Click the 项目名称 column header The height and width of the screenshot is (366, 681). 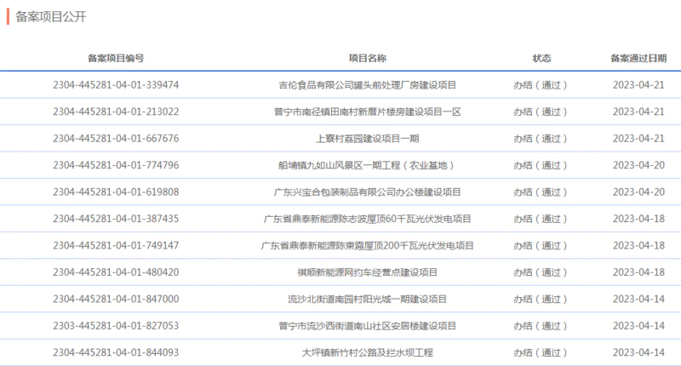point(367,59)
